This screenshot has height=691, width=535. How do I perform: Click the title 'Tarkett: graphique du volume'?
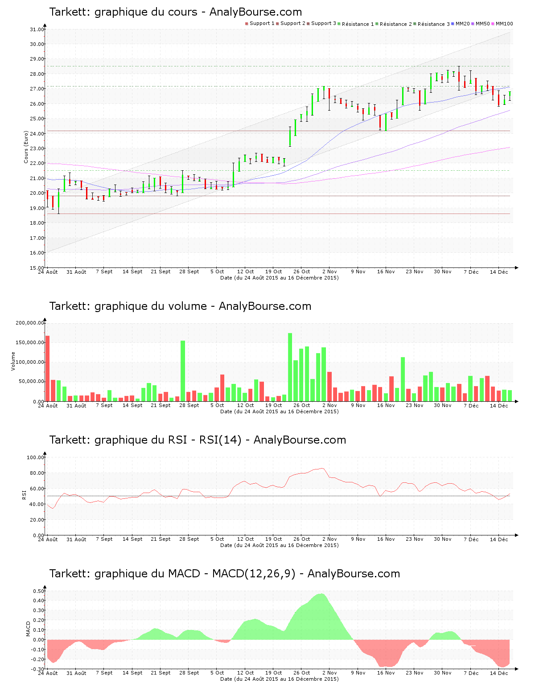click(128, 306)
